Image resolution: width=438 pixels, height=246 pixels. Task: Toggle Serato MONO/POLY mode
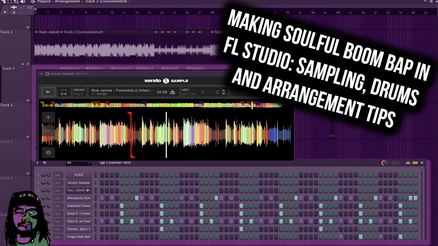[x=79, y=92]
